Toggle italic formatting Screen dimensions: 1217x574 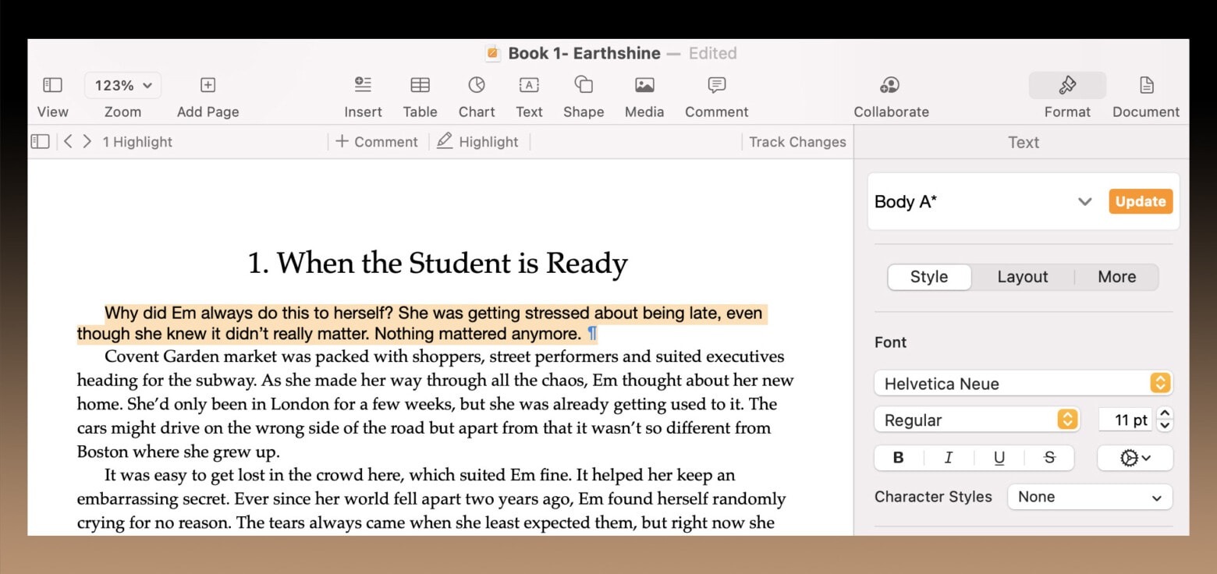click(948, 458)
